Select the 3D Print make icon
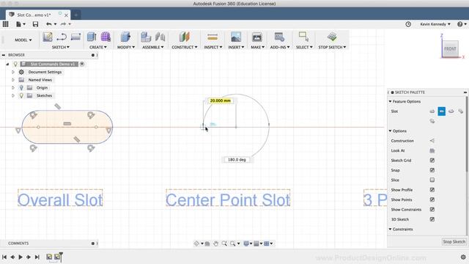This screenshot has height=264, width=469. (256, 37)
